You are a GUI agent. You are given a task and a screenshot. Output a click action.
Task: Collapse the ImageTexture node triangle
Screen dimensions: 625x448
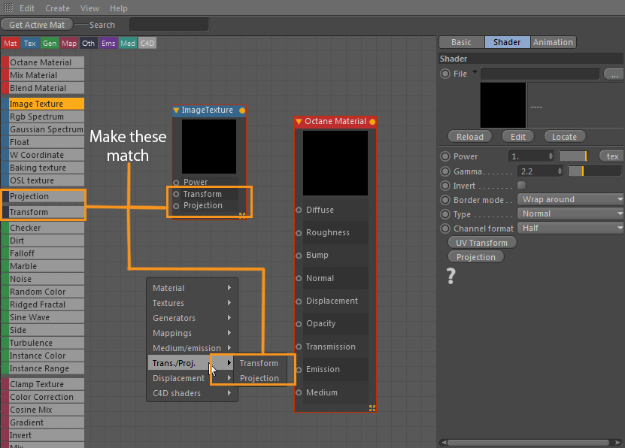176,110
